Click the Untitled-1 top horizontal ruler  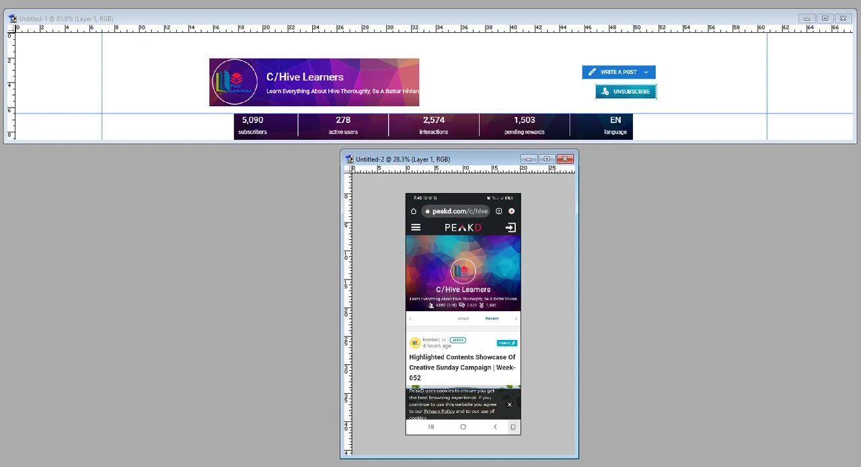click(435, 28)
